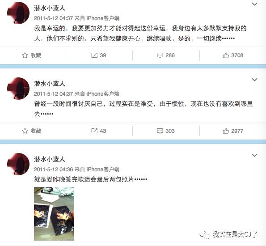The image size is (266, 246).
Task: Click repost icon showing 39
Action: point(98,55)
